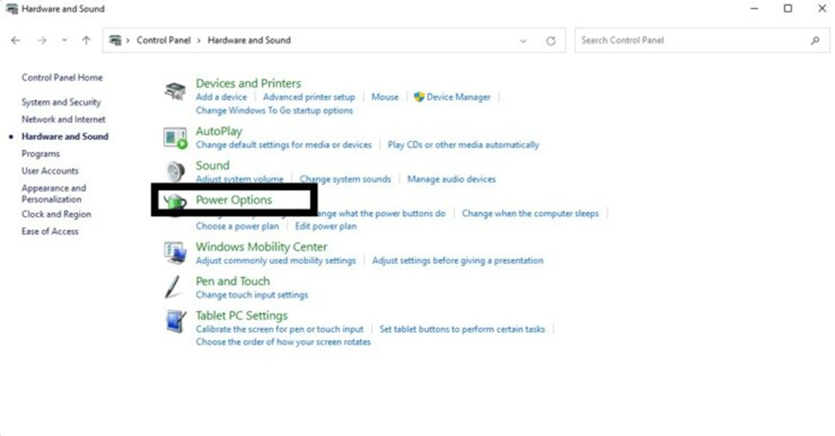
Task: Click Adjust settings before giving a presentation
Action: (458, 261)
